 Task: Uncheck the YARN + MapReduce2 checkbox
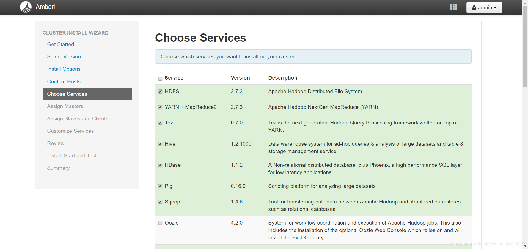[x=160, y=107]
